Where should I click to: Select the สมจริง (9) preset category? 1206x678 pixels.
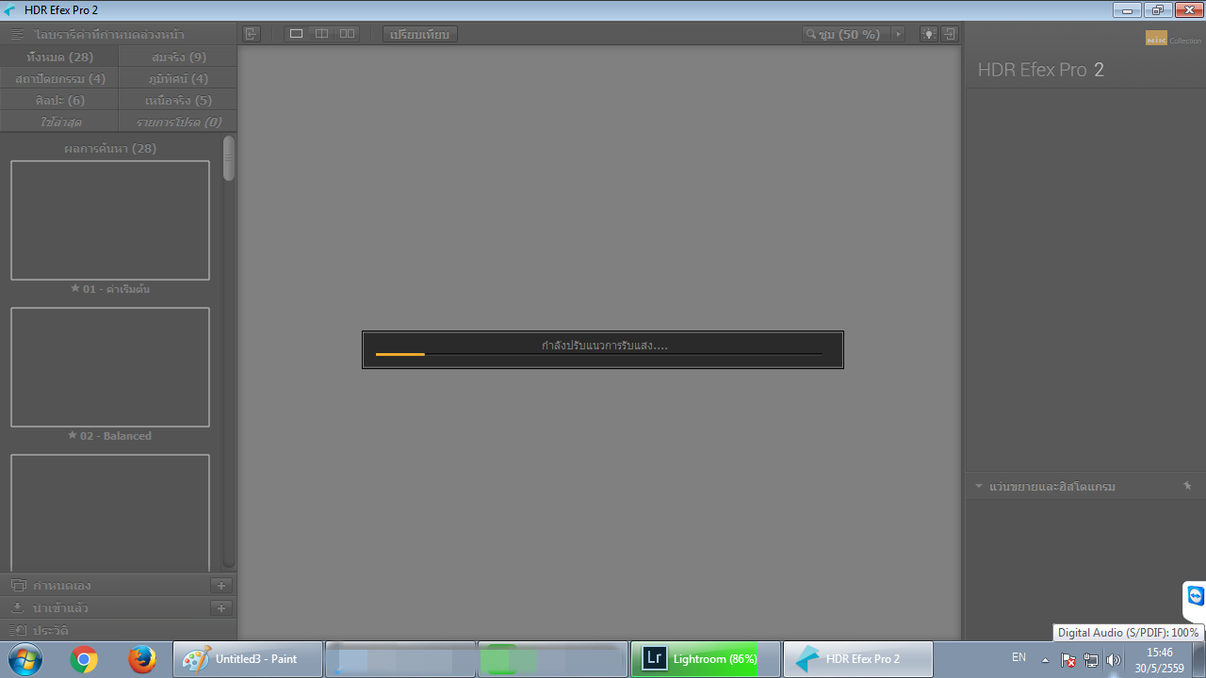(x=178, y=56)
